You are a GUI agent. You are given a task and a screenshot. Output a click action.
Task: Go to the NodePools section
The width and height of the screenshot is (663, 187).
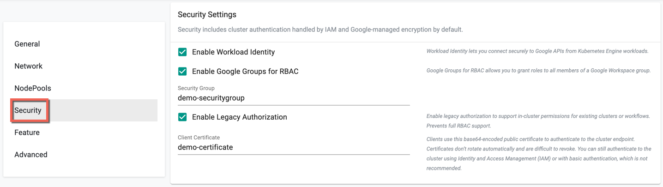tap(33, 88)
